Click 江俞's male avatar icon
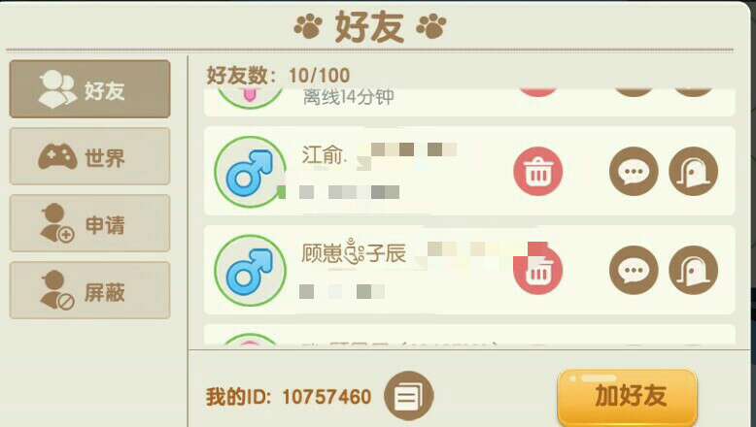This screenshot has height=427, width=756. 250,172
